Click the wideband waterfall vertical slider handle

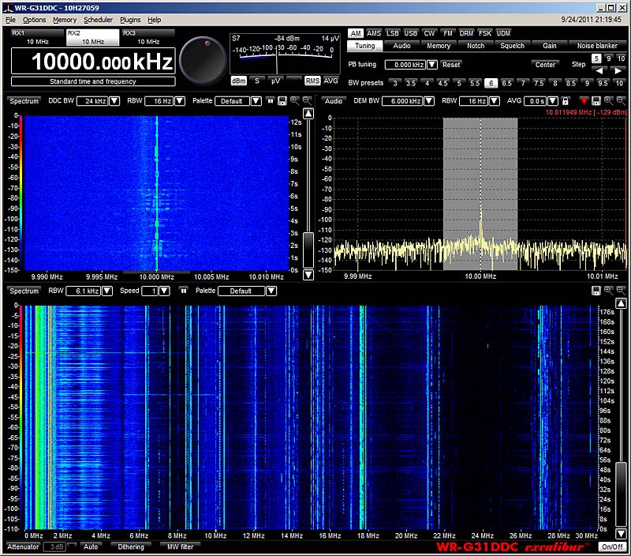tap(622, 494)
